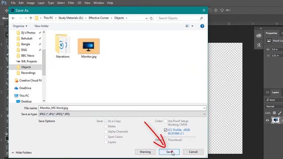This screenshot has height=159, width=283.
Task: Open Recordings folder in sidebar
Action: click(28, 73)
